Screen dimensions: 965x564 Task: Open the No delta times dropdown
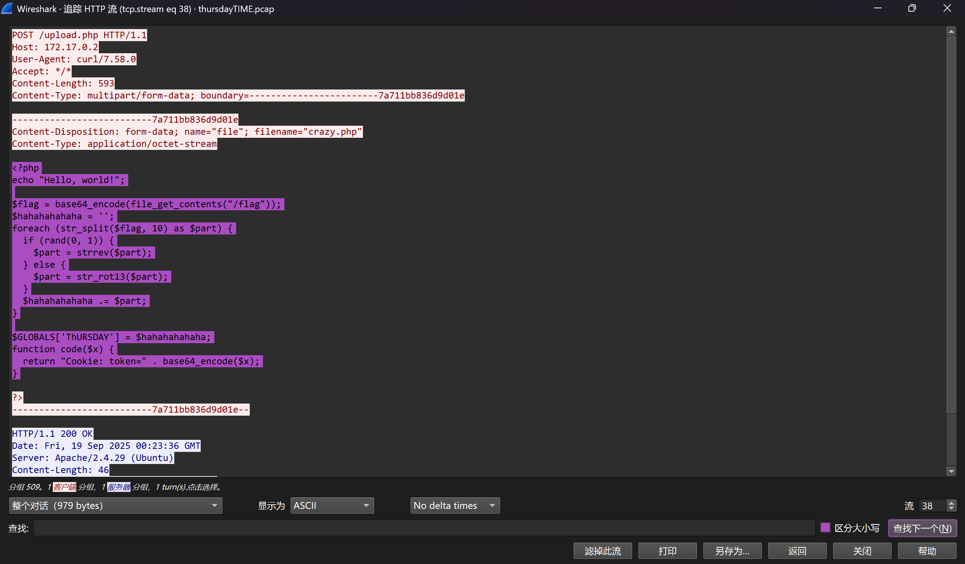click(x=455, y=506)
